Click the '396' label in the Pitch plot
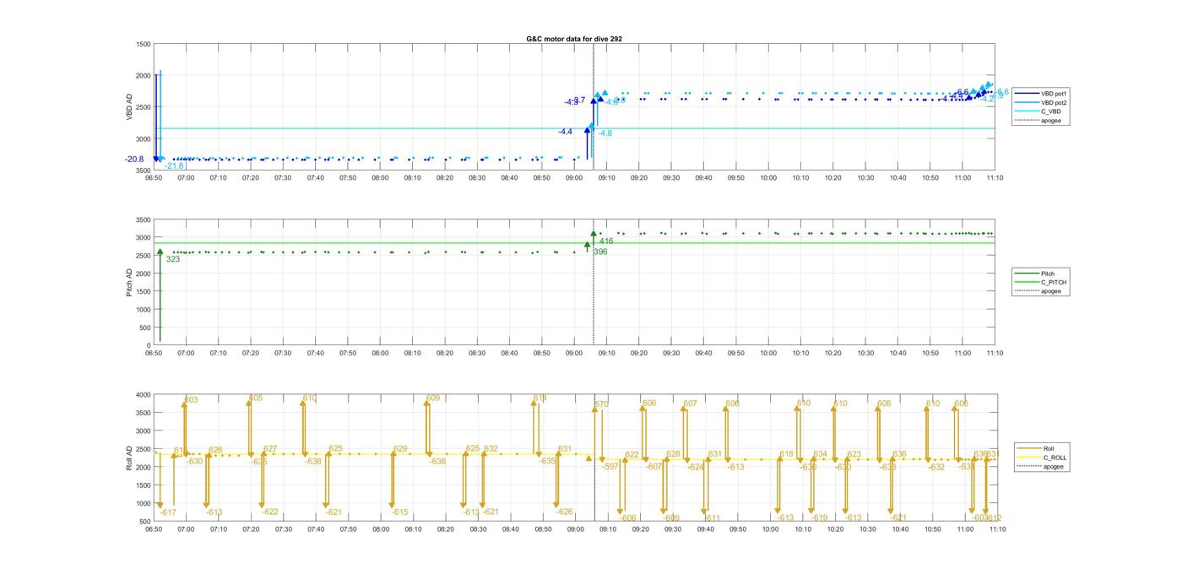Screen dimensions: 1182x585 pyautogui.click(x=600, y=252)
